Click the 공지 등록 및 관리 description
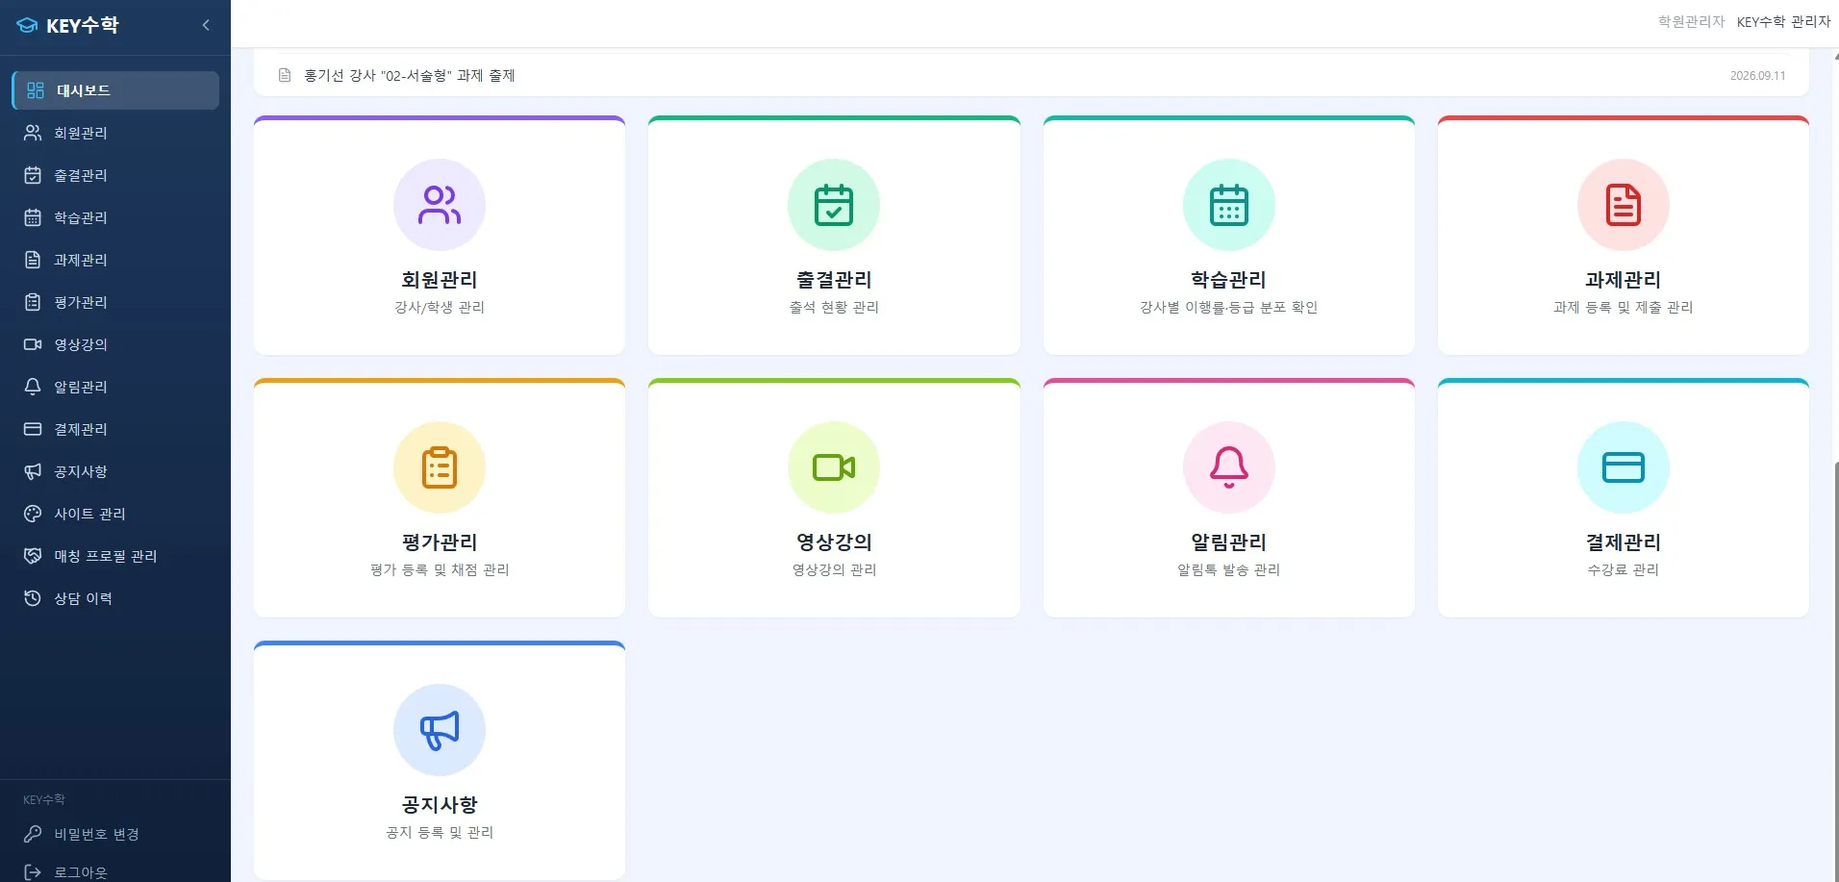Viewport: 1839px width, 882px height. click(x=440, y=832)
